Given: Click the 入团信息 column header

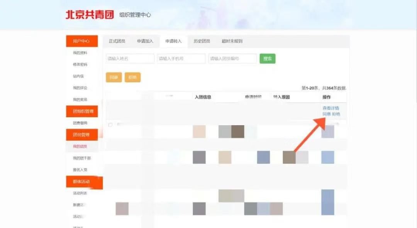Looking at the screenshot, I should pos(203,97).
